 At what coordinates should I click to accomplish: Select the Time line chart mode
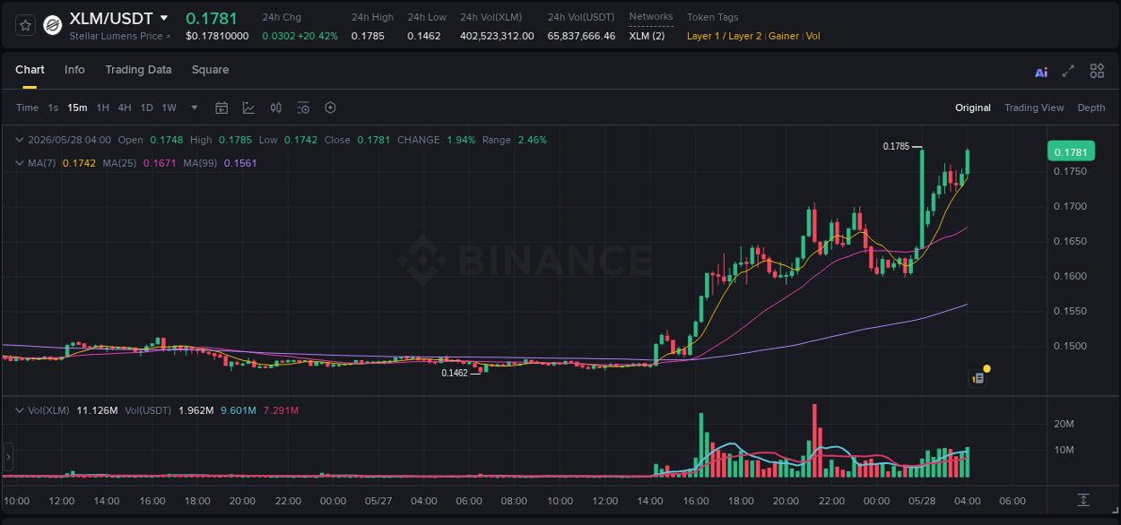click(27, 108)
